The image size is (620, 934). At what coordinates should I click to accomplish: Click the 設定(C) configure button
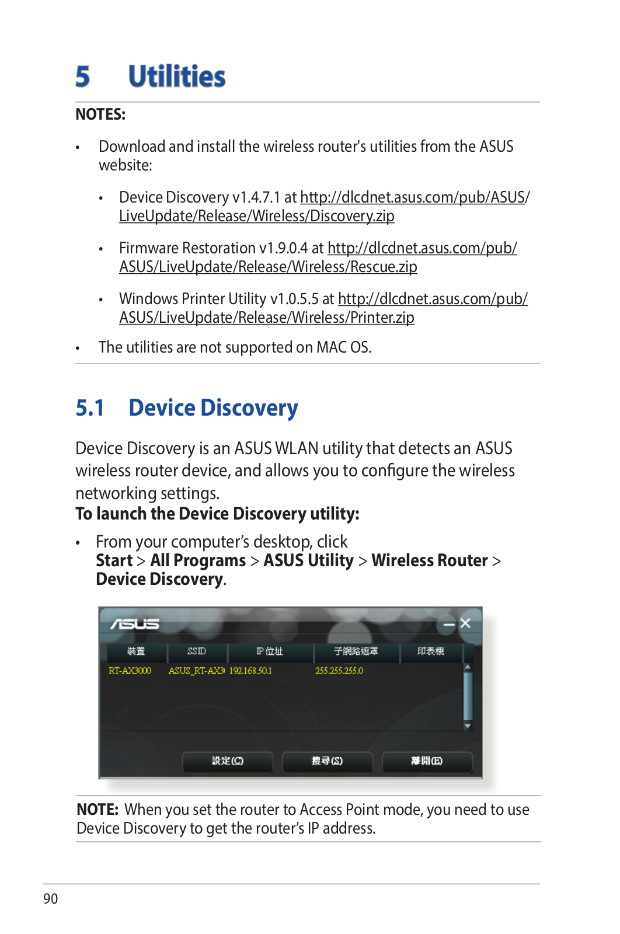(x=228, y=761)
